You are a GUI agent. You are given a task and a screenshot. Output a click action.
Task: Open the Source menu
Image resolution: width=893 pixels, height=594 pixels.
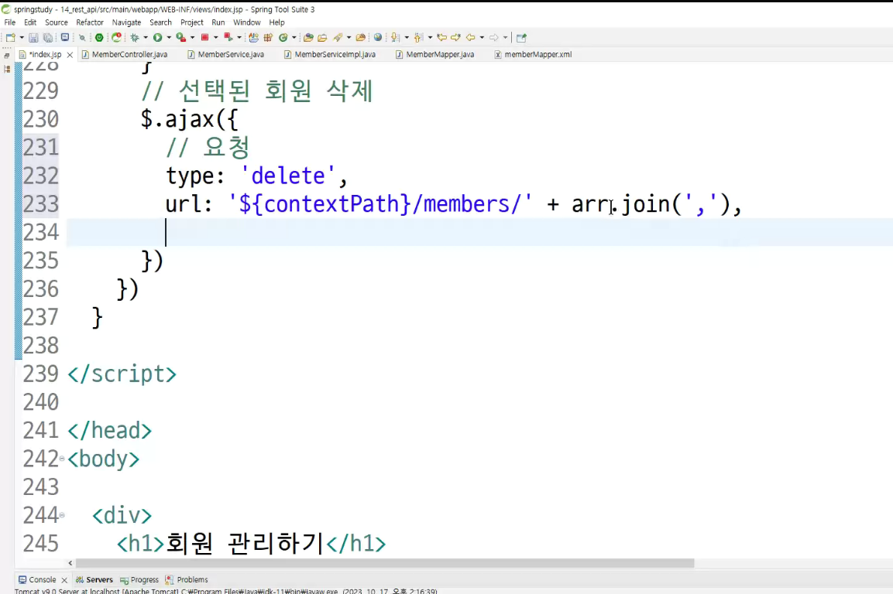(57, 22)
